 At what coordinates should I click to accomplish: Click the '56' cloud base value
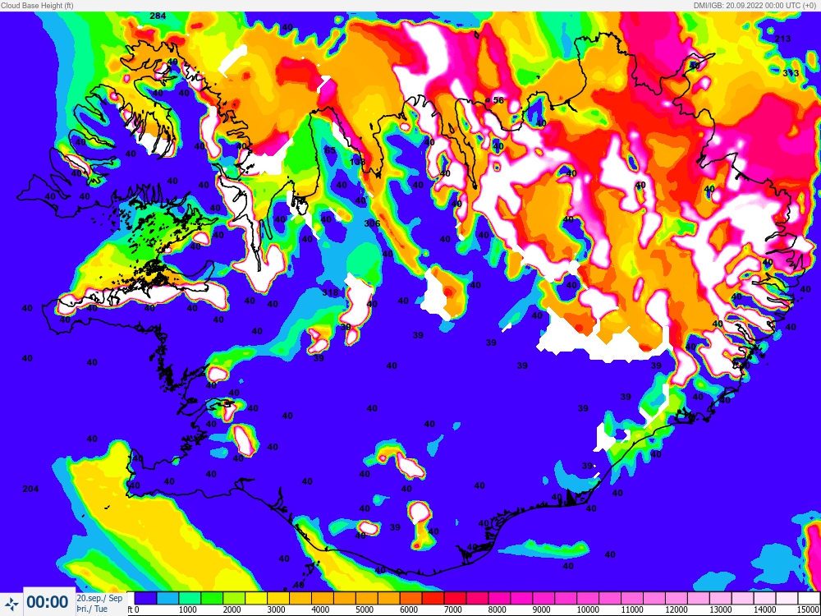498,100
